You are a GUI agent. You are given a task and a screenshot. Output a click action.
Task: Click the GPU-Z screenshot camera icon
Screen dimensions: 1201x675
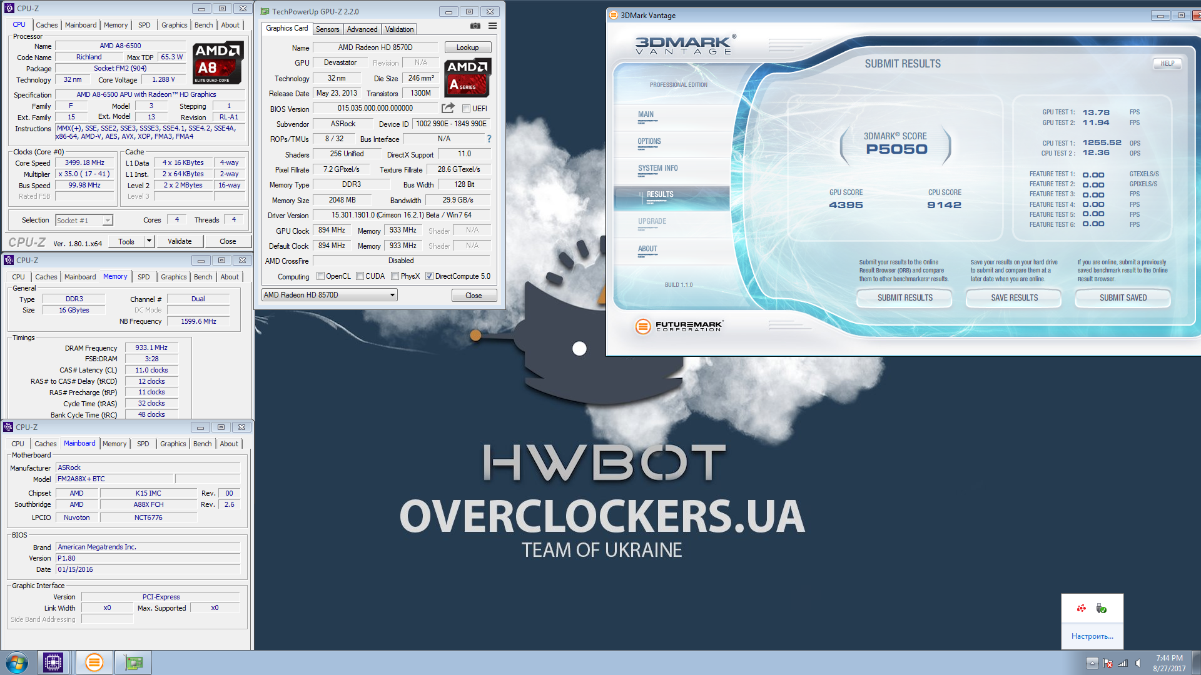(x=475, y=26)
